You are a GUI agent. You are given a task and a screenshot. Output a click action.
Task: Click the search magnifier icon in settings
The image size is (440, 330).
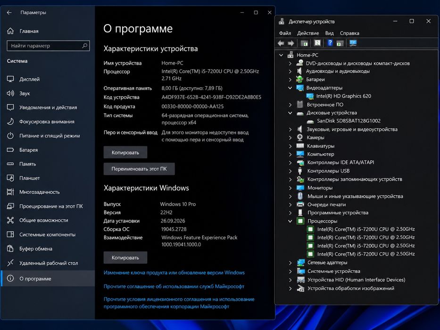(x=84, y=45)
